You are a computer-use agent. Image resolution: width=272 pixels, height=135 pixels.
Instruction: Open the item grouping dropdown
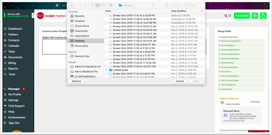(x=112, y=5)
